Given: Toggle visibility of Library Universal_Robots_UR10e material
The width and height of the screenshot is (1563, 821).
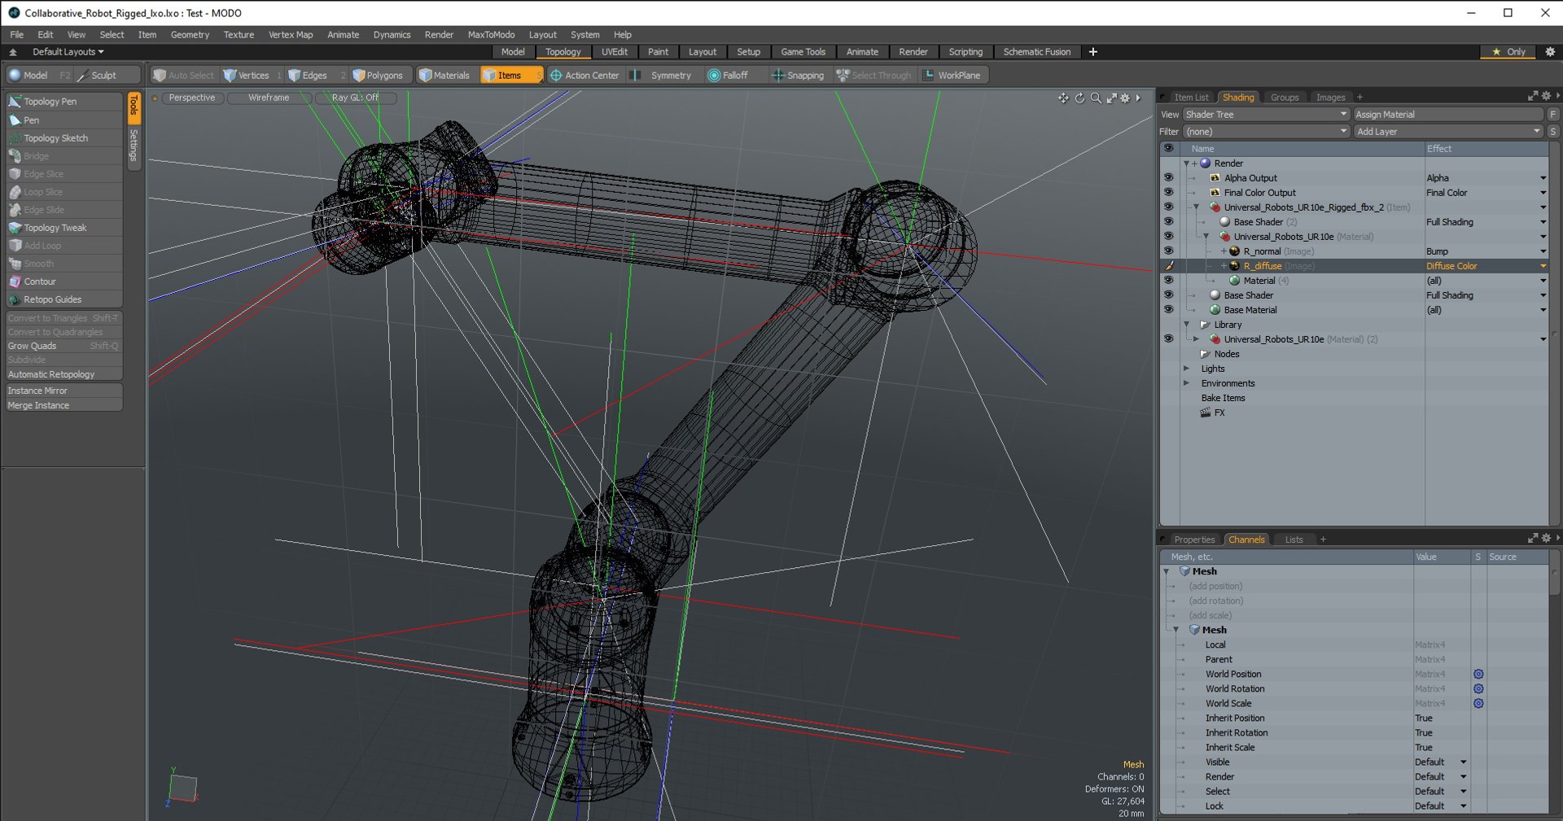Looking at the screenshot, I should [x=1168, y=338].
